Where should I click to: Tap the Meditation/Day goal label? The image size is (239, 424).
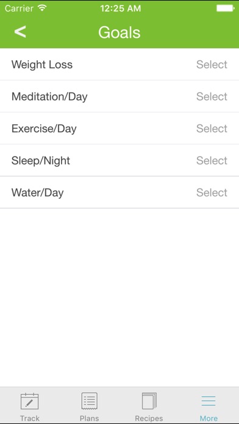pyautogui.click(x=49, y=96)
